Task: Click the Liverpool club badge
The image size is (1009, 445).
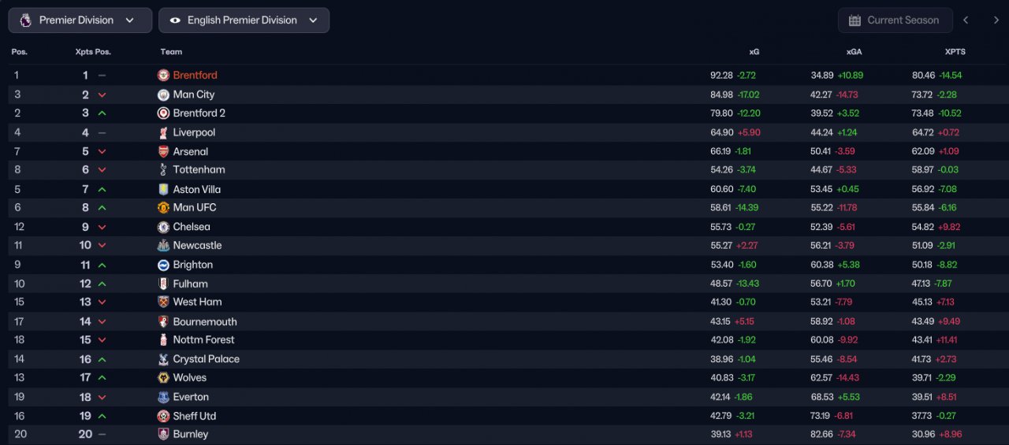Action: pos(164,132)
